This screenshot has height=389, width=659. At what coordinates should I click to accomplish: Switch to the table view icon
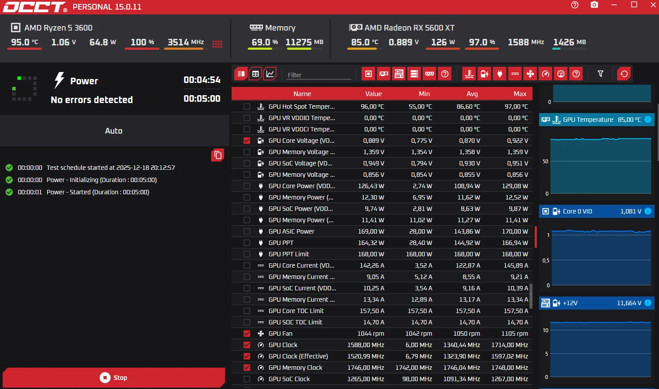pos(256,74)
